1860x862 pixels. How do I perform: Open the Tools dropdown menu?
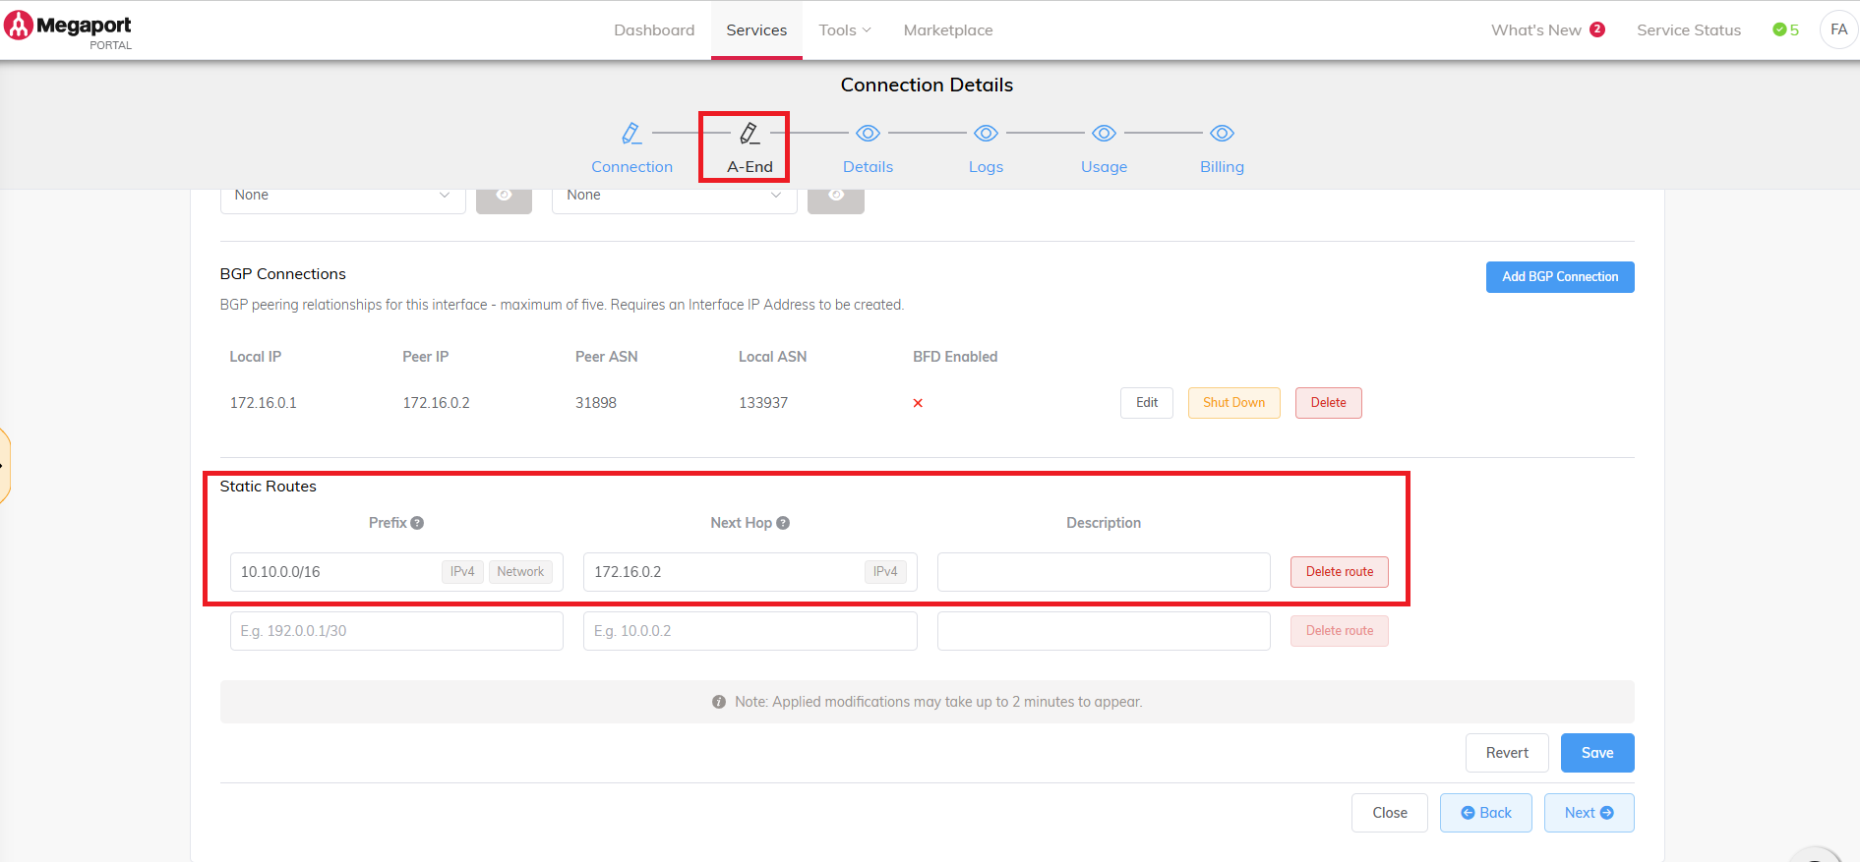coord(845,30)
